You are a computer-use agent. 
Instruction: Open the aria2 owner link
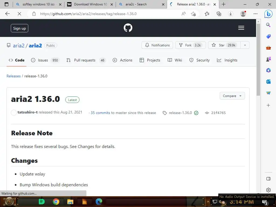19,46
